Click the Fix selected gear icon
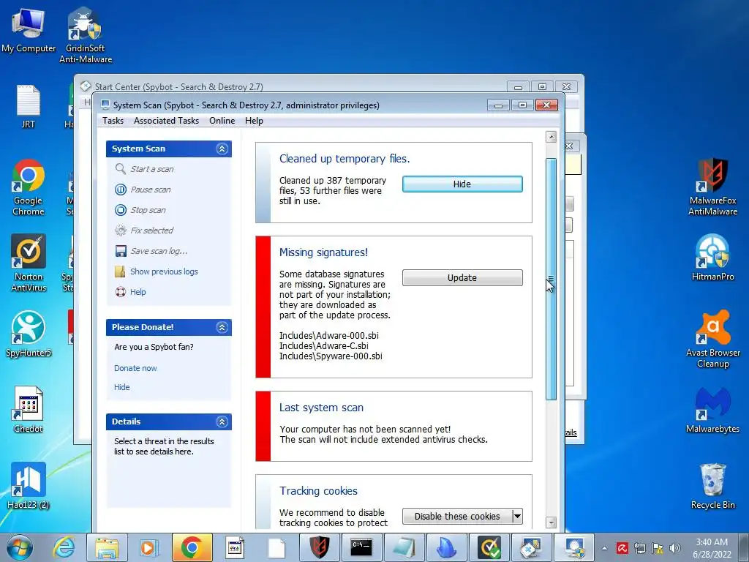 coord(121,231)
